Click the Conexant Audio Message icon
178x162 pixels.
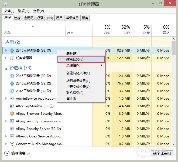coord(12,144)
